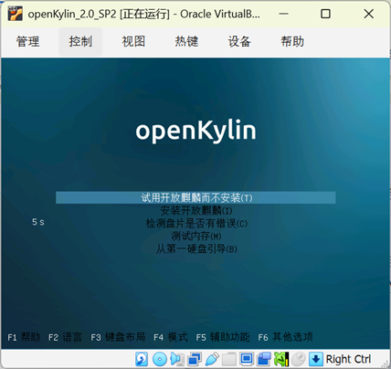Click the F3 键盘布局 label

(x=118, y=337)
